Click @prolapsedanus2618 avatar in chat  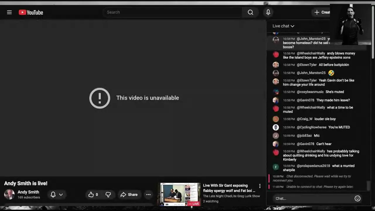276,167
